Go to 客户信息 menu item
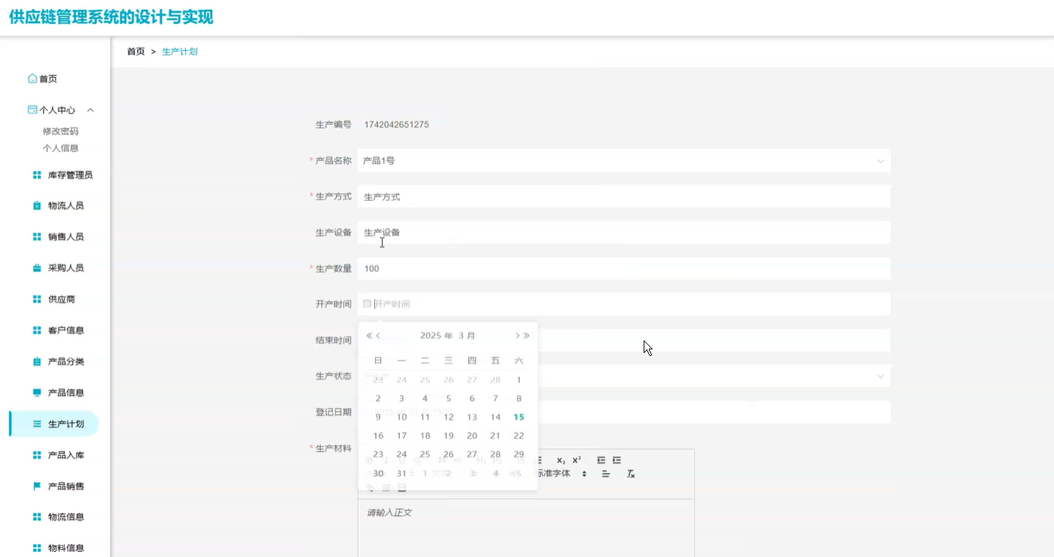The image size is (1054, 557). (66, 331)
